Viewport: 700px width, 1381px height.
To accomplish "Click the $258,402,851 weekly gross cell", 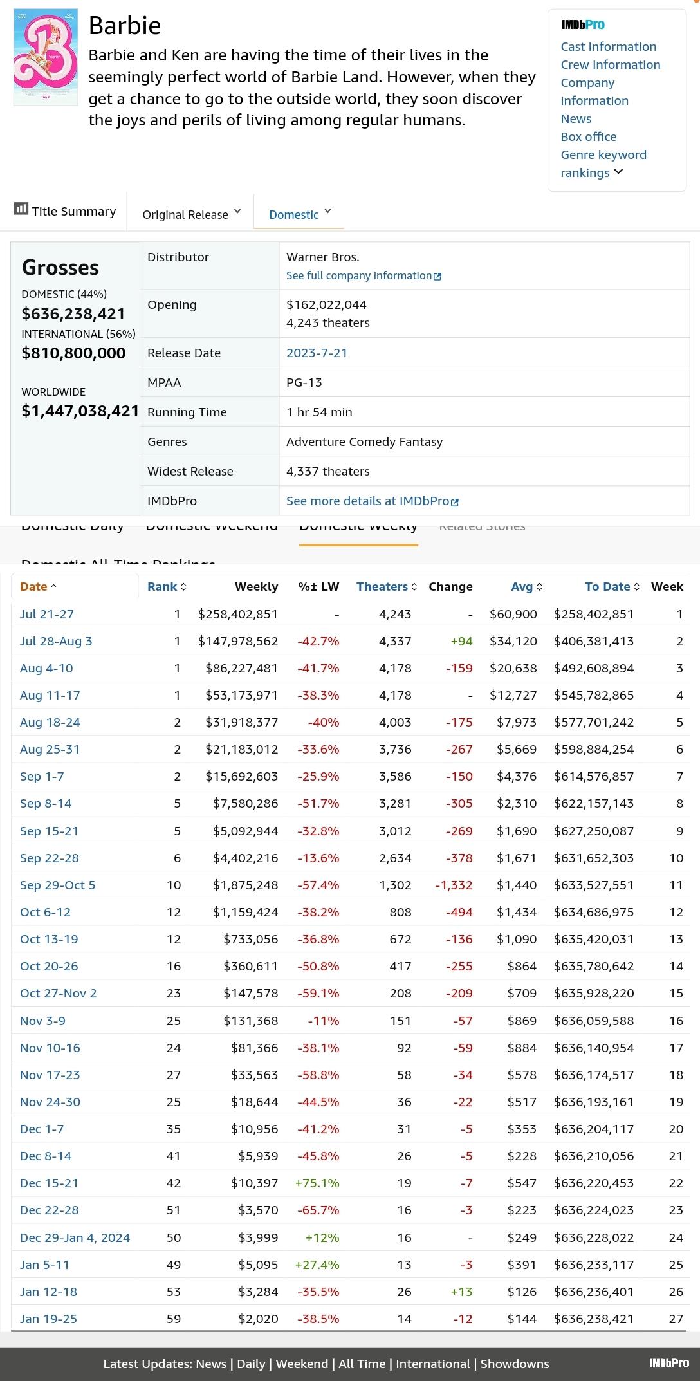I will 238,614.
